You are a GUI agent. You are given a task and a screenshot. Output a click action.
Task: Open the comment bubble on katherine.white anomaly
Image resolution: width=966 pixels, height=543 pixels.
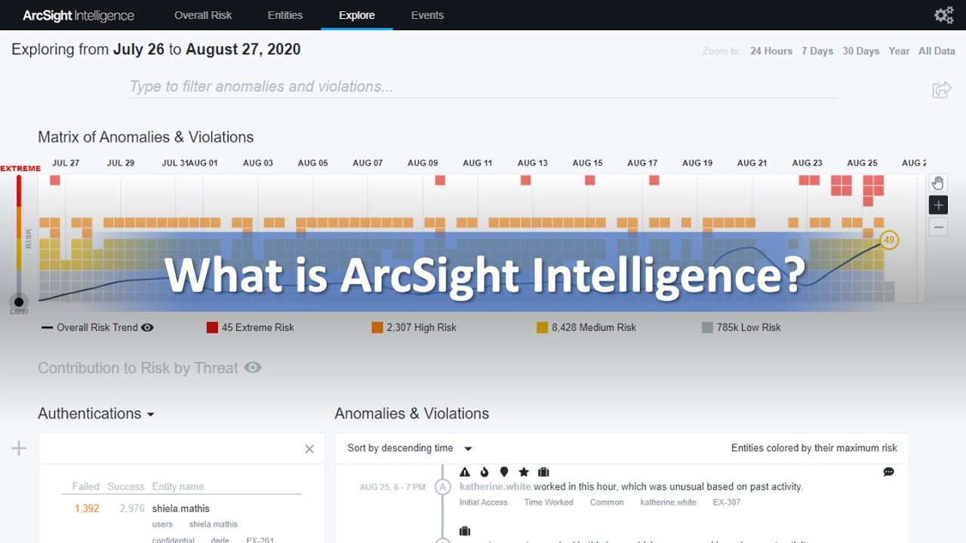(888, 472)
